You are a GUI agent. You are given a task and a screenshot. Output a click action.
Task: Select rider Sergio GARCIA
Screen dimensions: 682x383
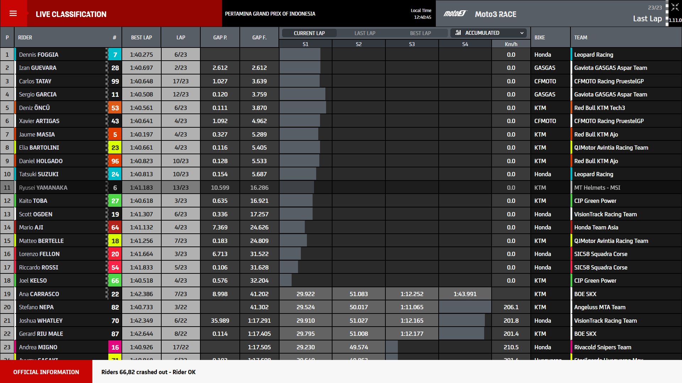point(38,94)
